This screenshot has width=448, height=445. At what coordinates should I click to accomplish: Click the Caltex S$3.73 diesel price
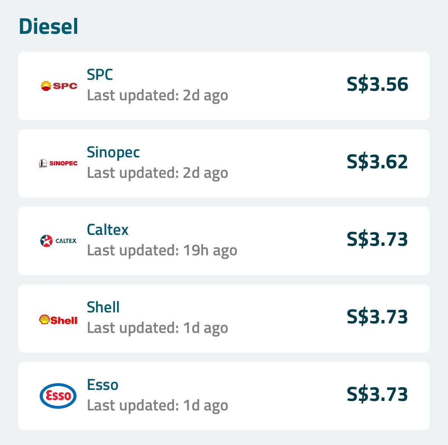click(x=377, y=239)
